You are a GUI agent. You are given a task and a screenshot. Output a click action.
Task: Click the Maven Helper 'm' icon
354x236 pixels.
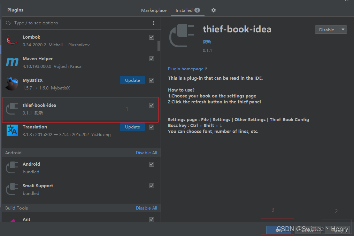(x=12, y=62)
